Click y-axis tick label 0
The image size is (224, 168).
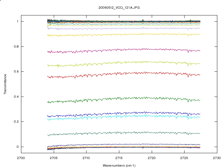point(18,147)
